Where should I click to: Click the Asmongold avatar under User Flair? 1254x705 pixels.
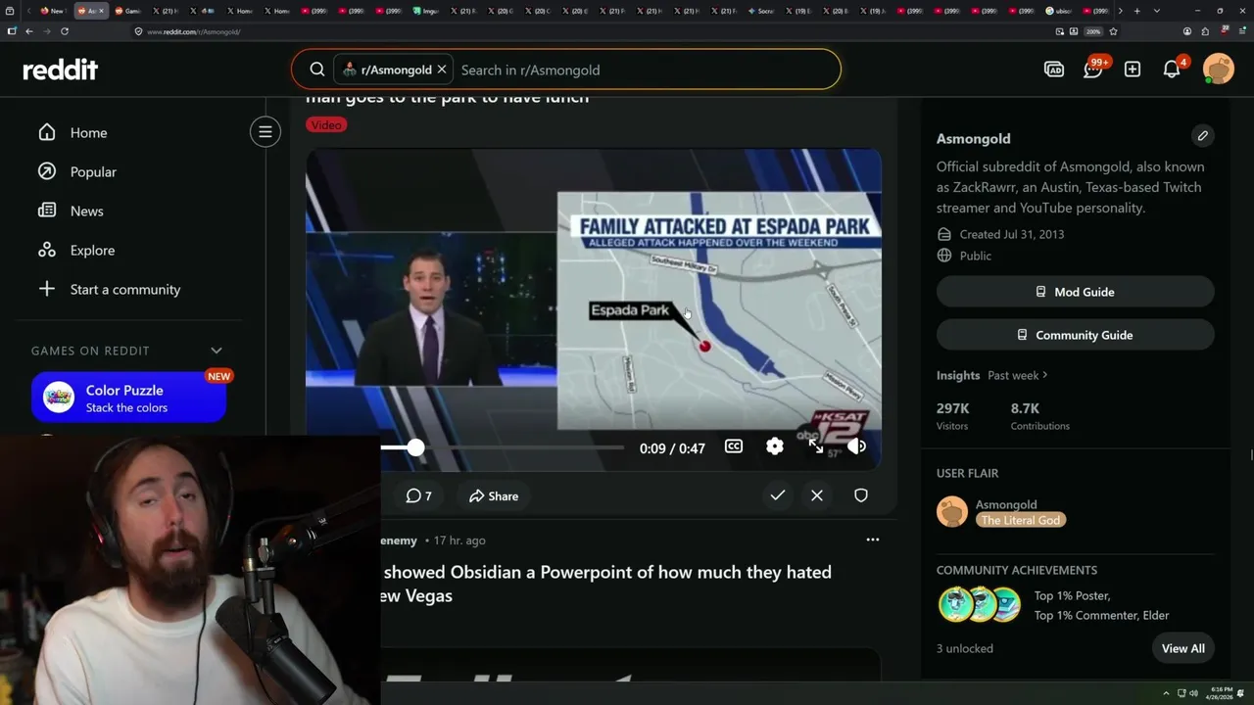[x=952, y=511]
